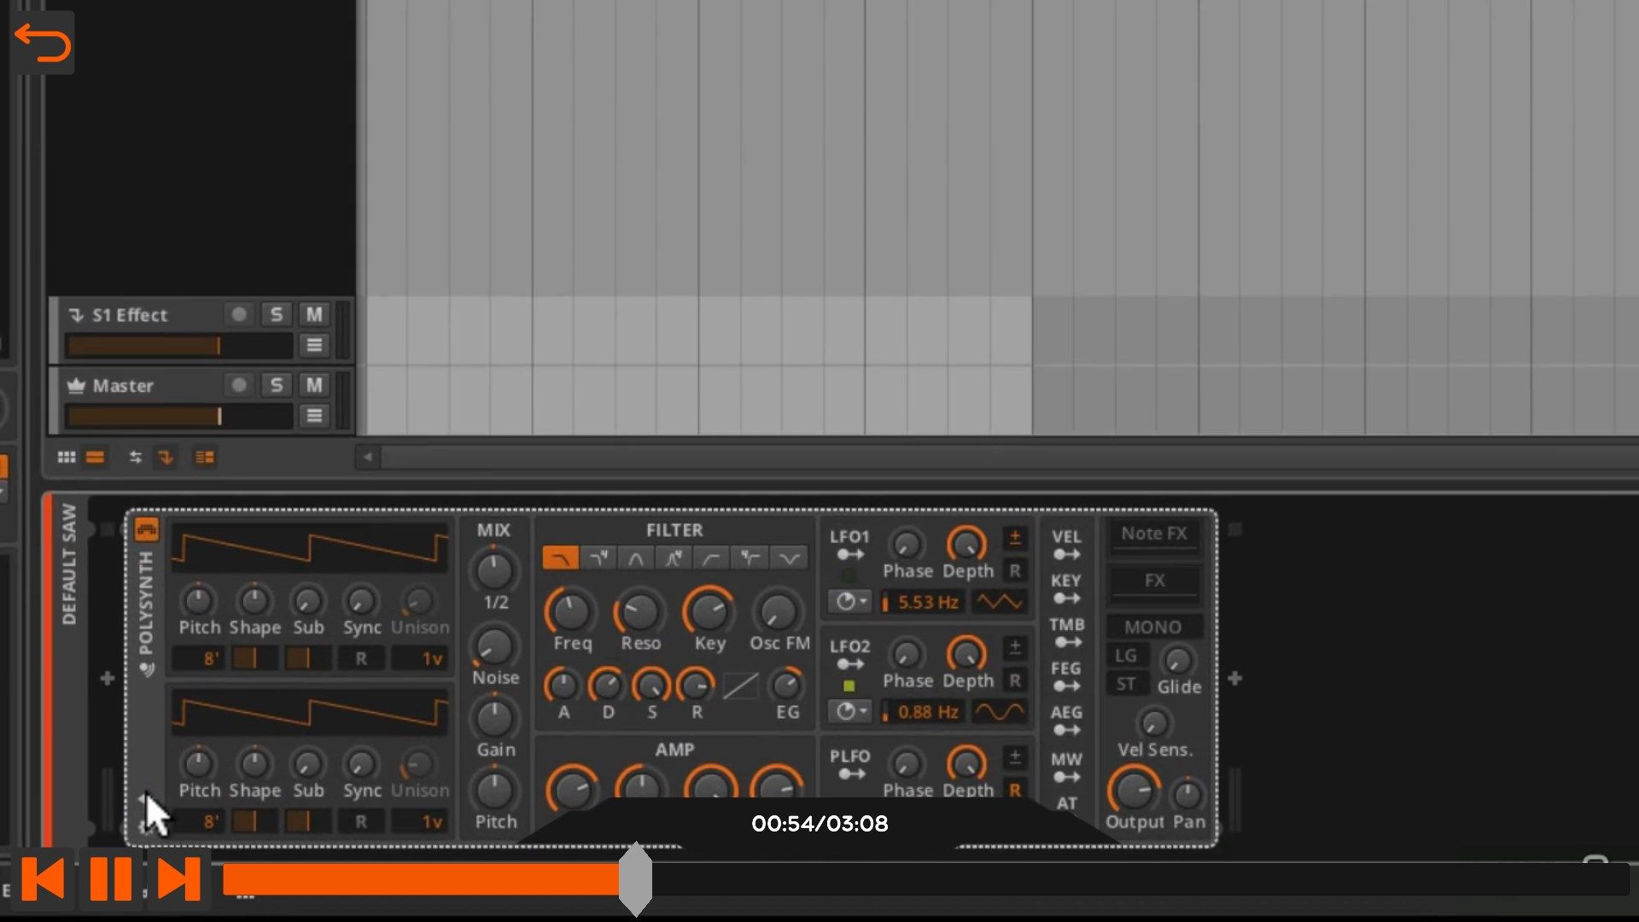Viewport: 1639px width, 922px height.
Task: Solo the S1 Effect track
Action: point(276,314)
